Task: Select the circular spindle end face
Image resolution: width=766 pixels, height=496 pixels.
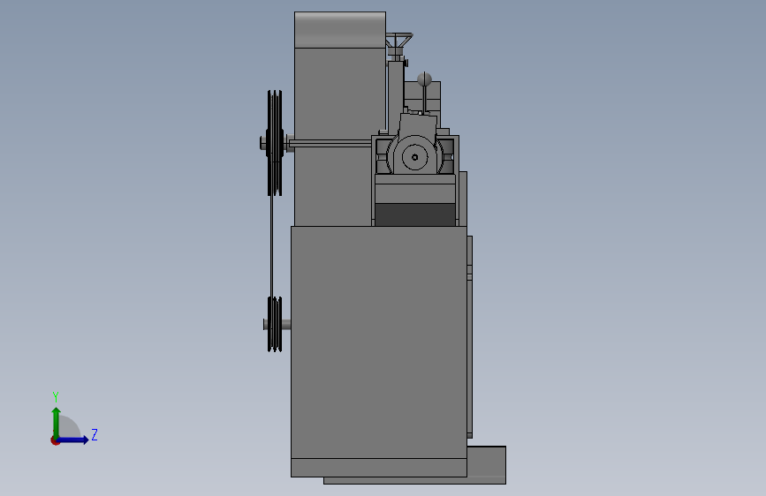Action: click(414, 157)
